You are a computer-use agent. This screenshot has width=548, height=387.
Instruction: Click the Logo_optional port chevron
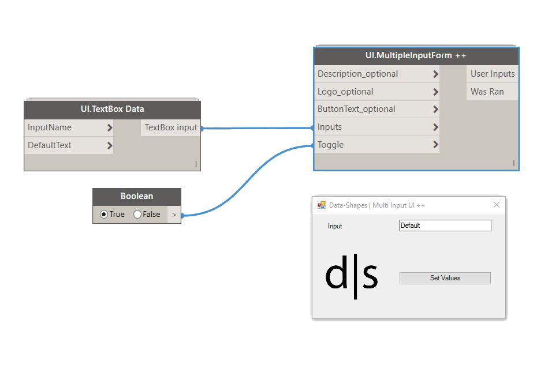(x=435, y=92)
